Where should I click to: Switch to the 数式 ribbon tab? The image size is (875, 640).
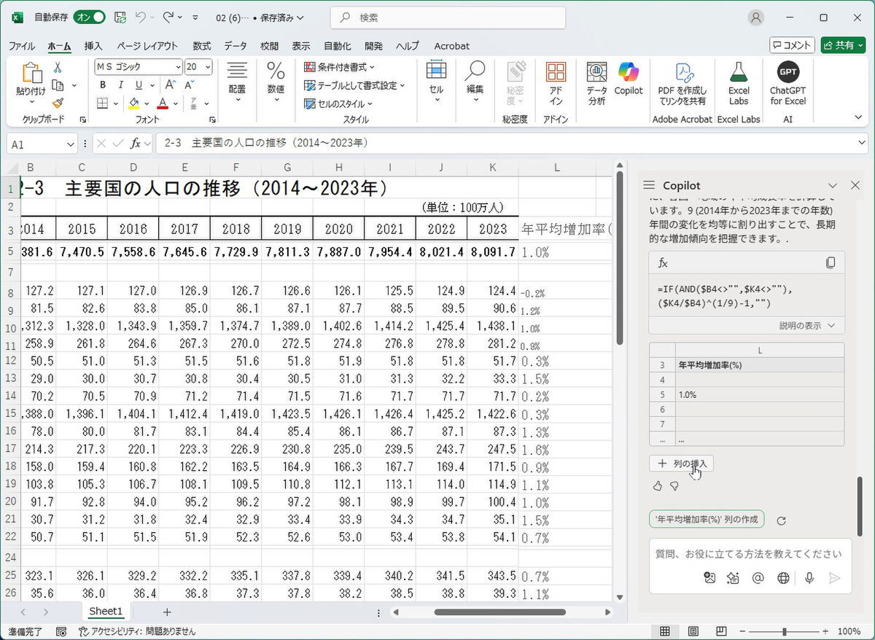pos(201,45)
